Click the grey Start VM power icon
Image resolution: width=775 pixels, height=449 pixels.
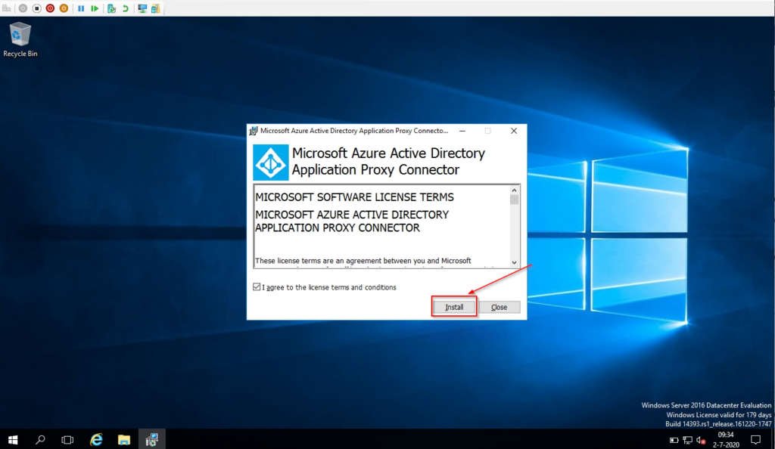[23, 8]
